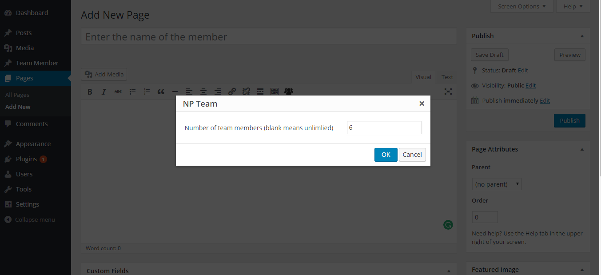Enable distraction-free writing mode icon

tap(448, 92)
